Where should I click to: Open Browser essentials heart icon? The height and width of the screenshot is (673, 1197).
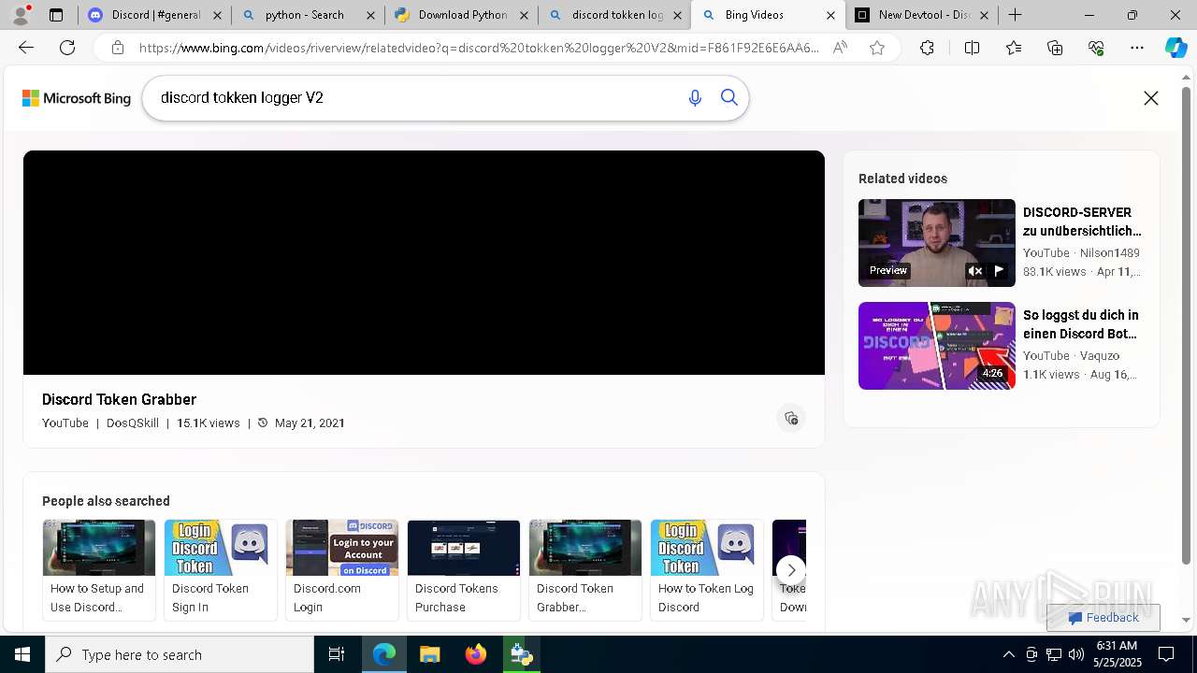[1096, 48]
